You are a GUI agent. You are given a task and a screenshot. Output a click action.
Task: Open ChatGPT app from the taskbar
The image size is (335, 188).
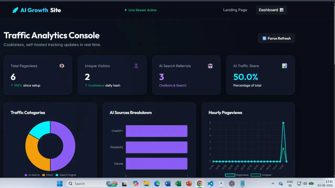point(232,184)
